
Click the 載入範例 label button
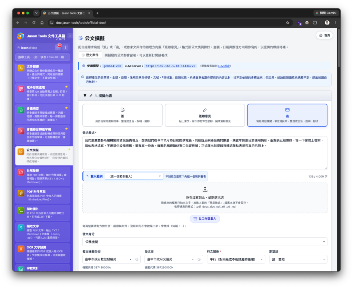pos(94,176)
